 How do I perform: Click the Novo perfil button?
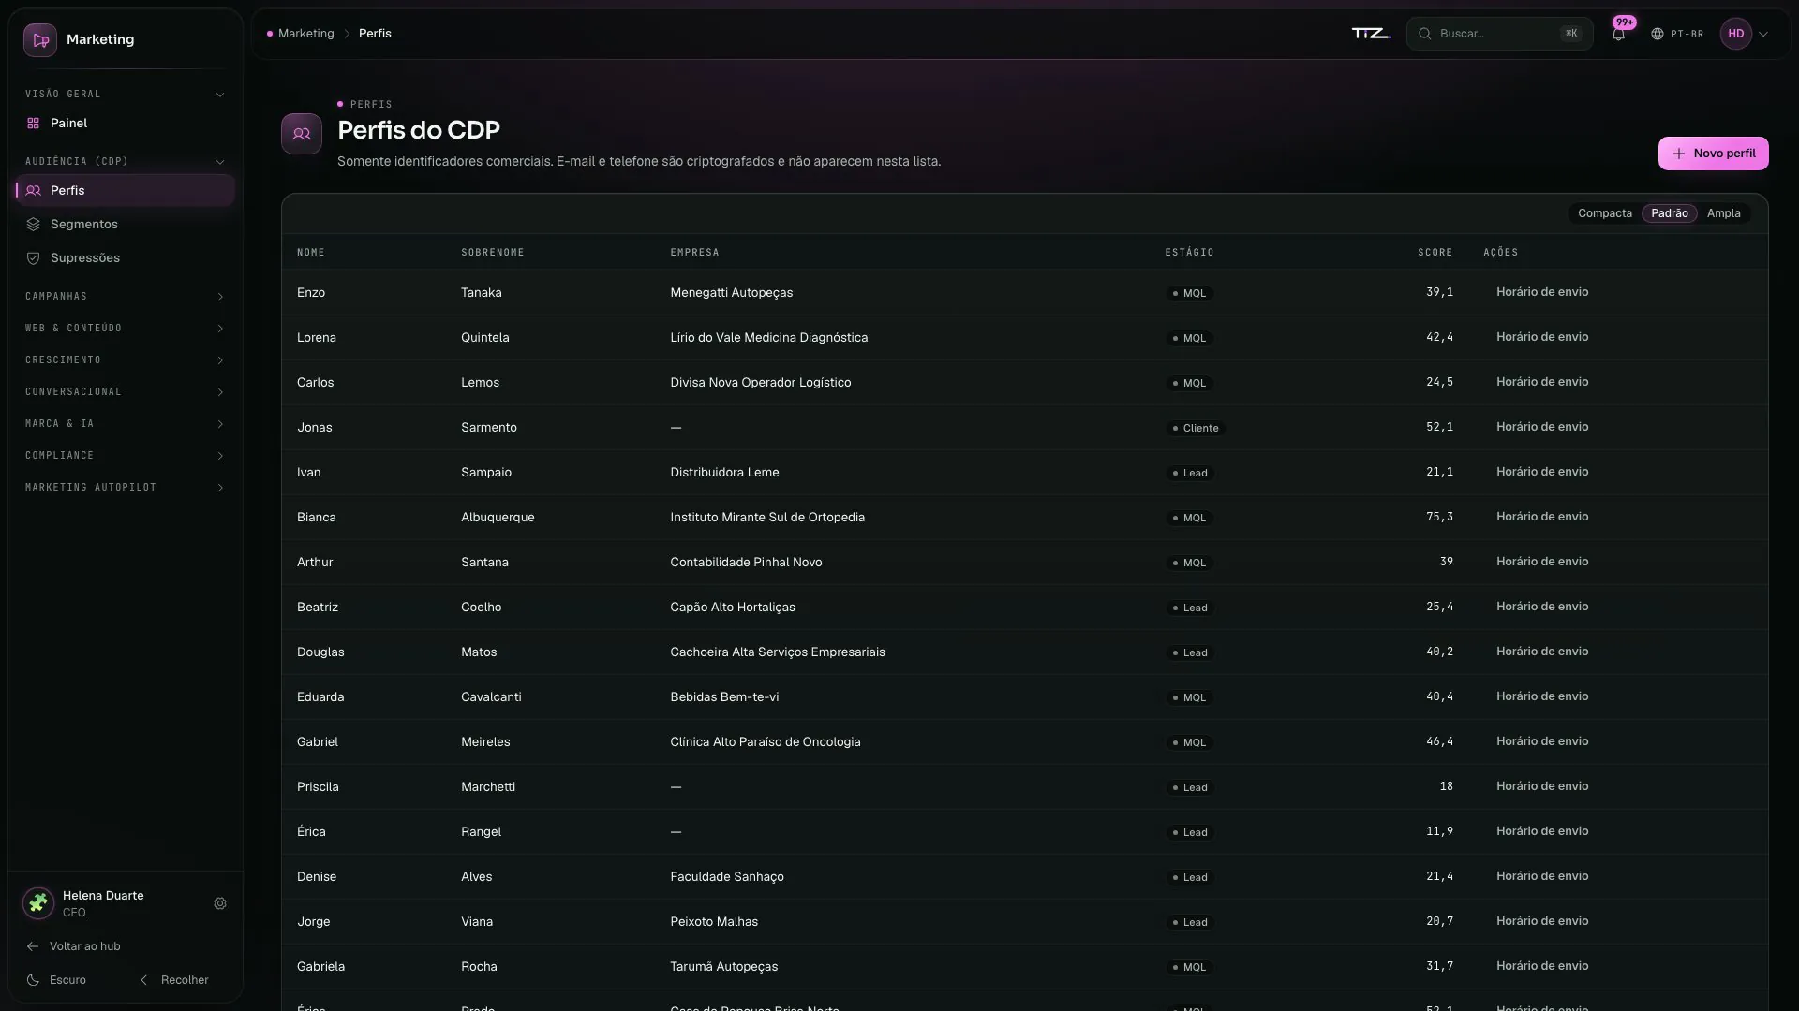[1713, 154]
